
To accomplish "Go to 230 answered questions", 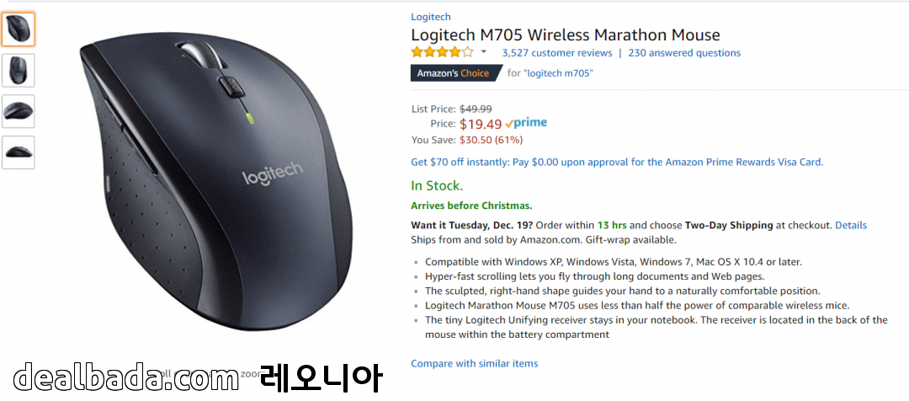I will (x=684, y=53).
